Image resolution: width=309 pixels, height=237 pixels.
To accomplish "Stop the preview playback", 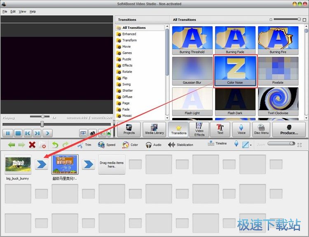I will 18,133.
